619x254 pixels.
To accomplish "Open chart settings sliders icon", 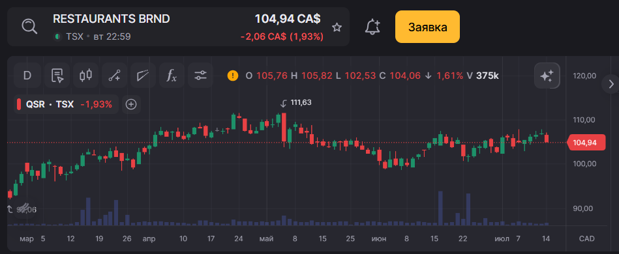I will pyautogui.click(x=200, y=76).
